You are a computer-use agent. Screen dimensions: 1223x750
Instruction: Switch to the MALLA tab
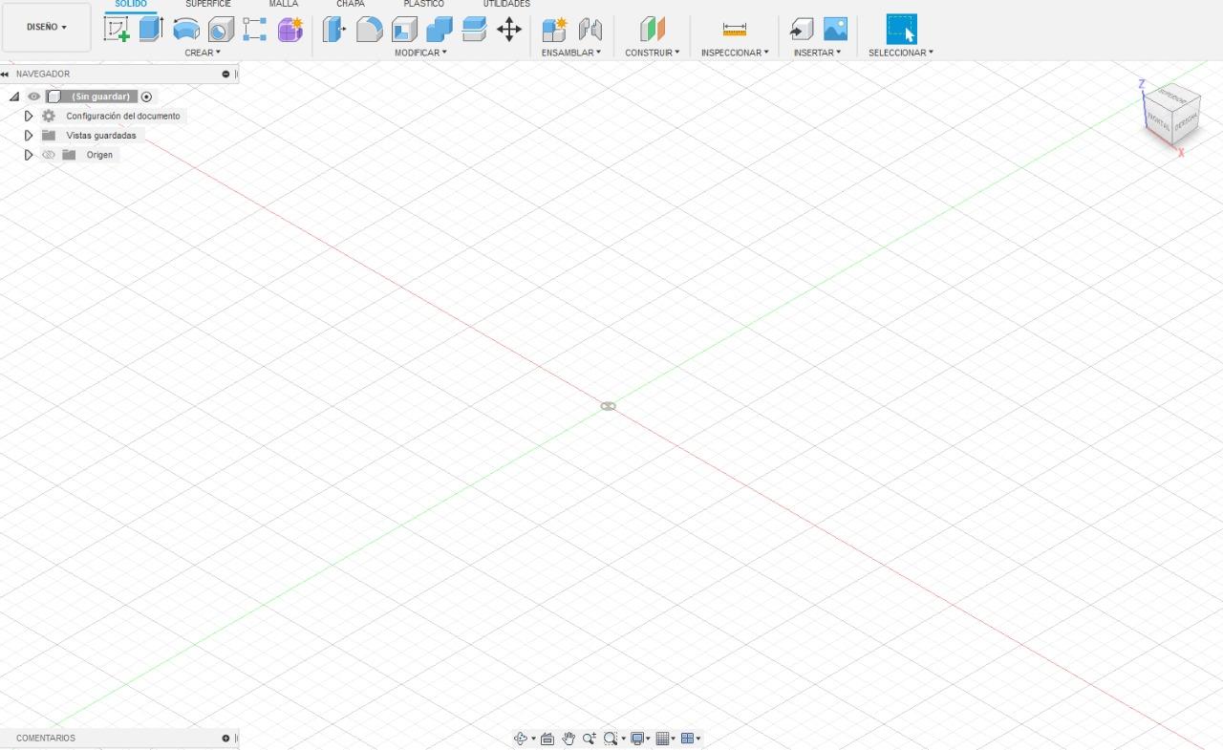pos(284,5)
